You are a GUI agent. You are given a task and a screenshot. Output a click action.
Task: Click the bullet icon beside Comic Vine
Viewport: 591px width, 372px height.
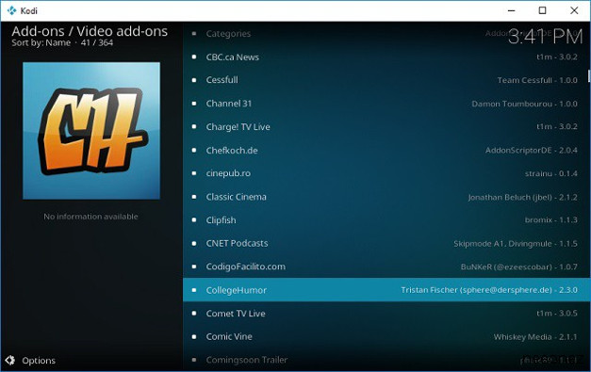click(194, 336)
